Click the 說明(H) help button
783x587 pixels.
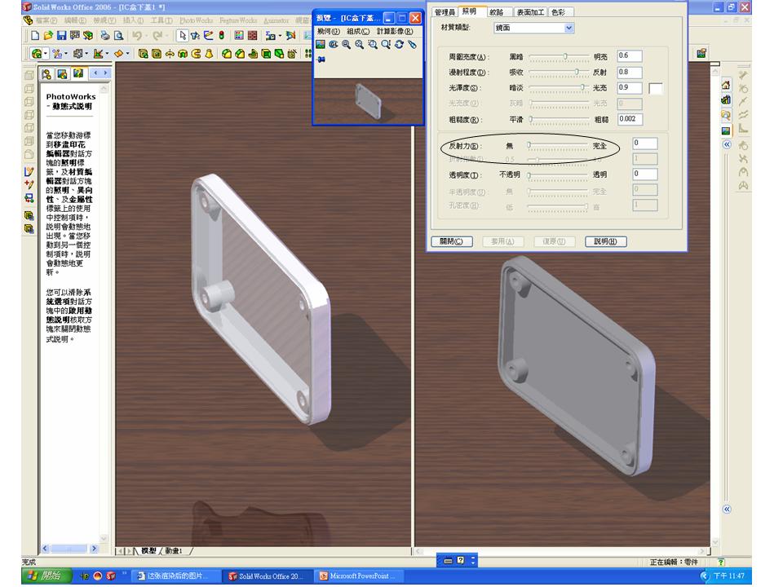(x=605, y=241)
